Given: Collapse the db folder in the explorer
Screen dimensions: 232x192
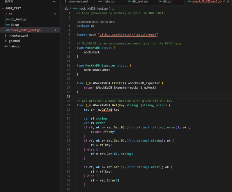Looking at the screenshot, I should (x=6, y=14).
